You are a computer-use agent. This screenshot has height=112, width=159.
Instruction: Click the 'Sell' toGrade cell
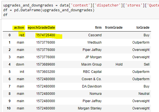click(147, 64)
